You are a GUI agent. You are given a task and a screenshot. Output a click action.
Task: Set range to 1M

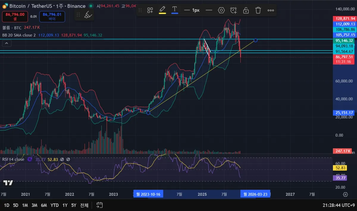(25, 205)
